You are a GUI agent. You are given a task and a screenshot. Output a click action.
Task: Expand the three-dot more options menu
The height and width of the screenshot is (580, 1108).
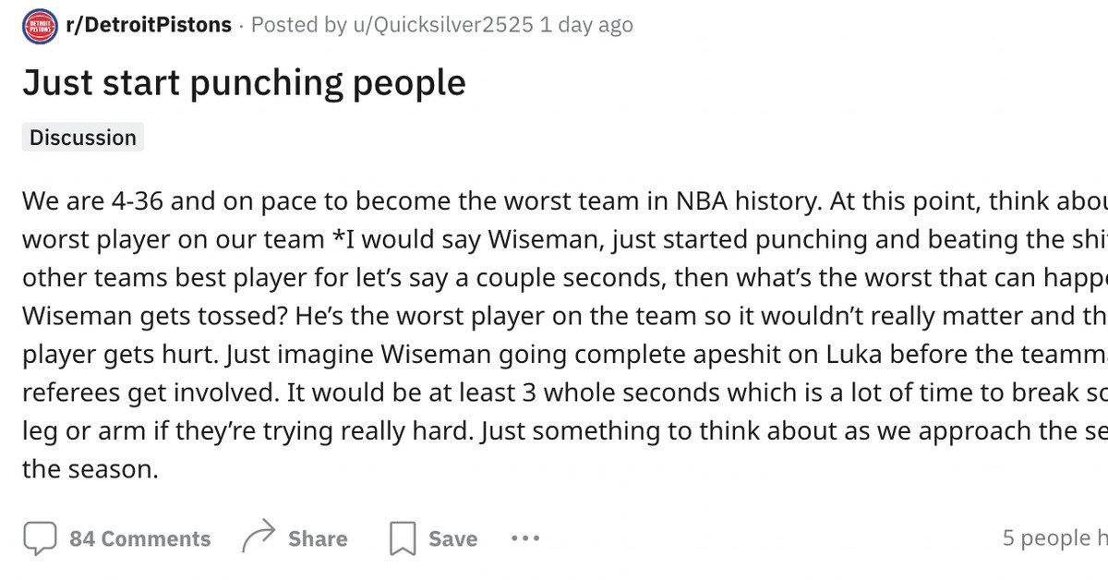(x=524, y=538)
